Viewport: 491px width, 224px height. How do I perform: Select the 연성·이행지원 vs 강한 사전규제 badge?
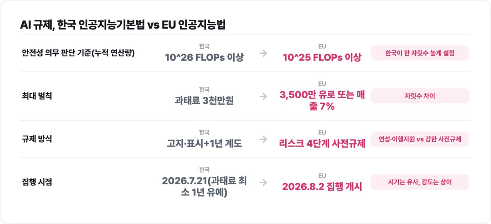point(420,139)
